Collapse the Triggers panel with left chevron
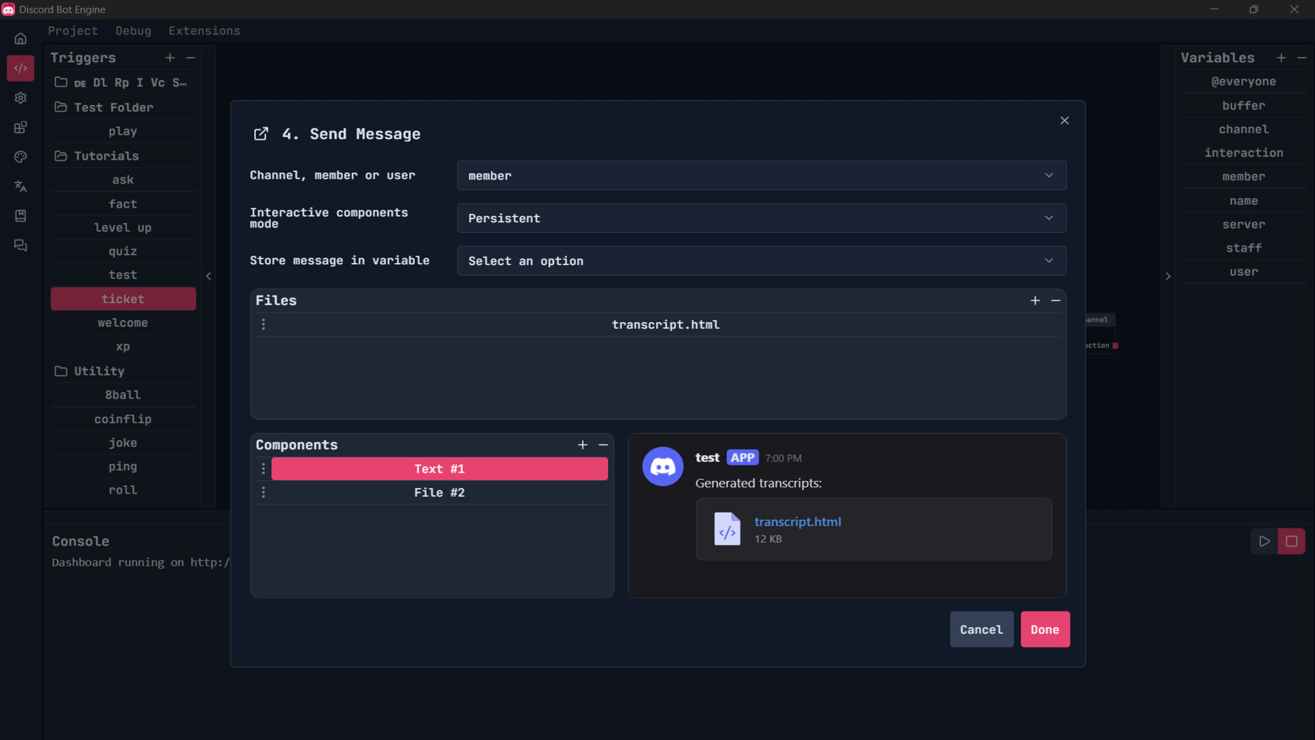Viewport: 1315px width, 740px height. click(209, 276)
